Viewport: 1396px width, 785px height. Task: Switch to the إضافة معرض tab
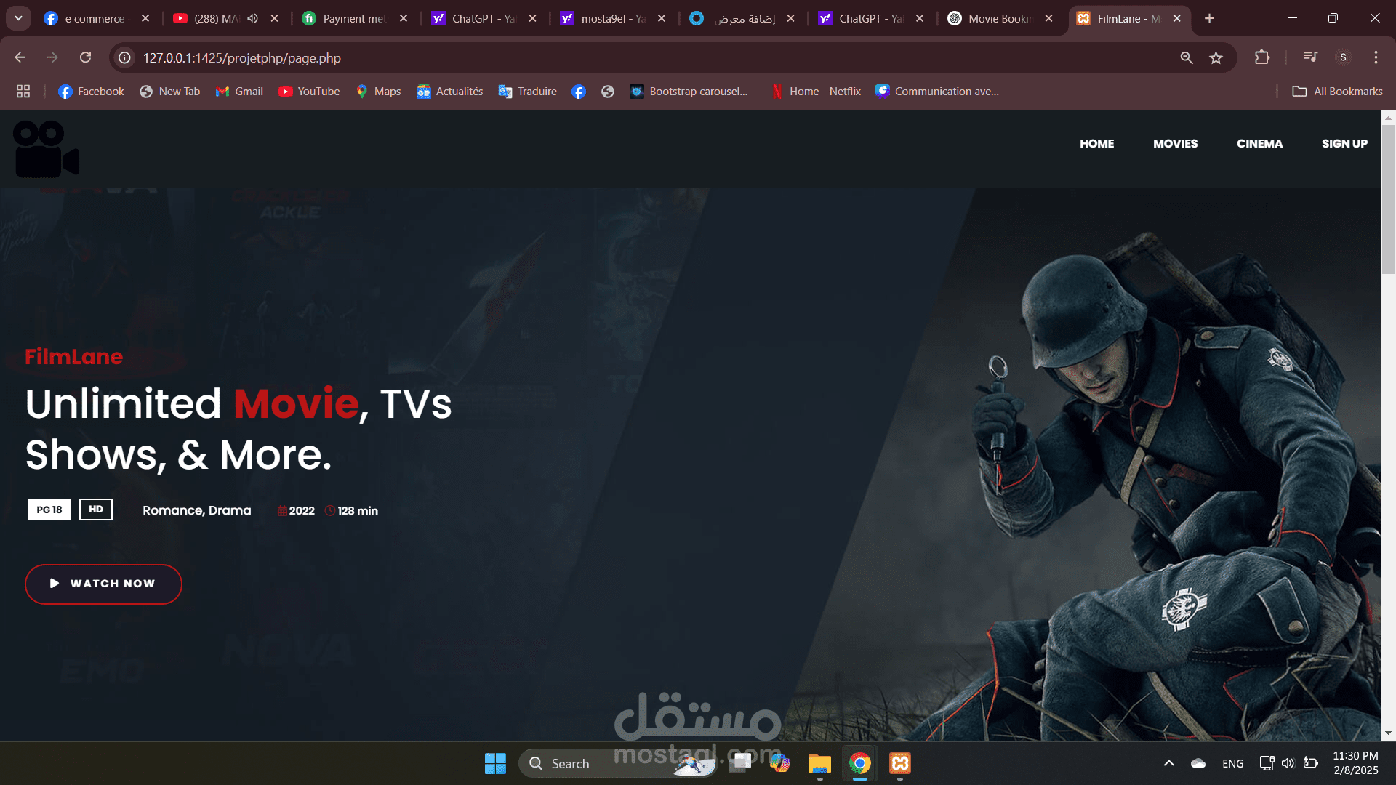[742, 18]
